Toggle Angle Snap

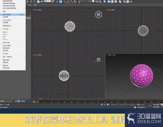(68, 2)
